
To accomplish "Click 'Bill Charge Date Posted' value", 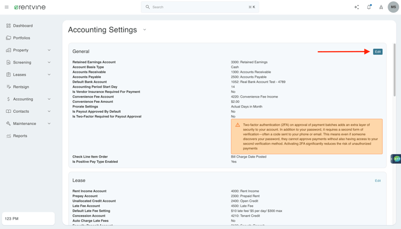I will (248, 156).
